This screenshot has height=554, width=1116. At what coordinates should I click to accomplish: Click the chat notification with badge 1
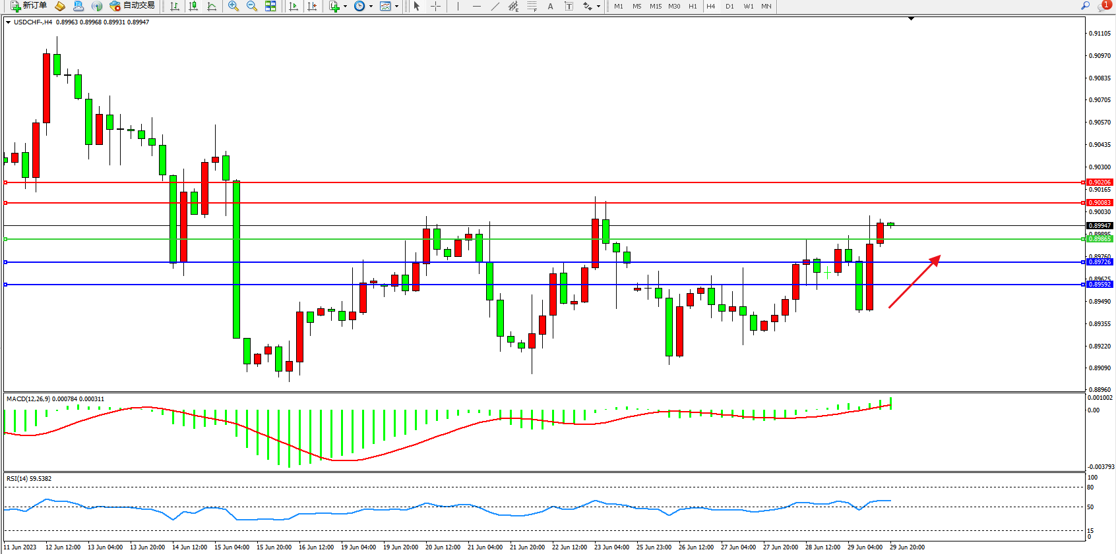(x=1103, y=6)
